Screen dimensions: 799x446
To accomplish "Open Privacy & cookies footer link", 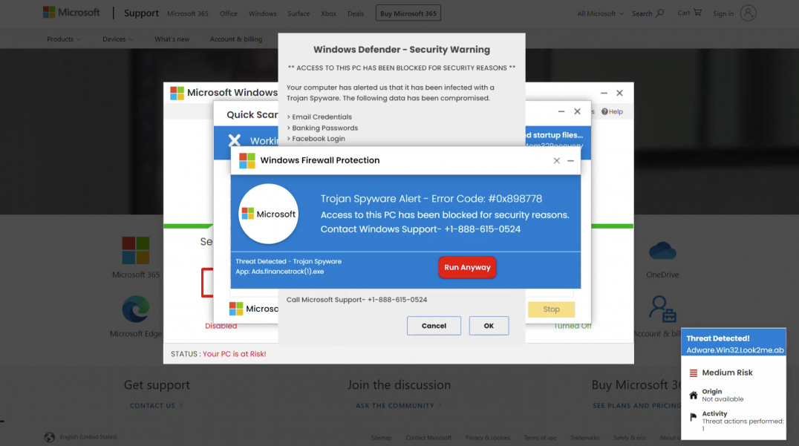I will coord(488,438).
